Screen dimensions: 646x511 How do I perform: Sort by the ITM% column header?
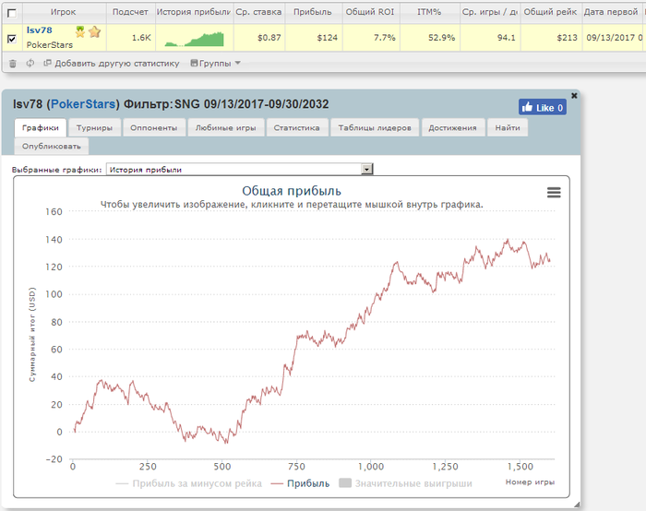(x=429, y=12)
